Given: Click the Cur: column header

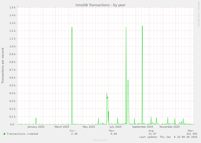Looking at the screenshot, I should click(73, 131).
